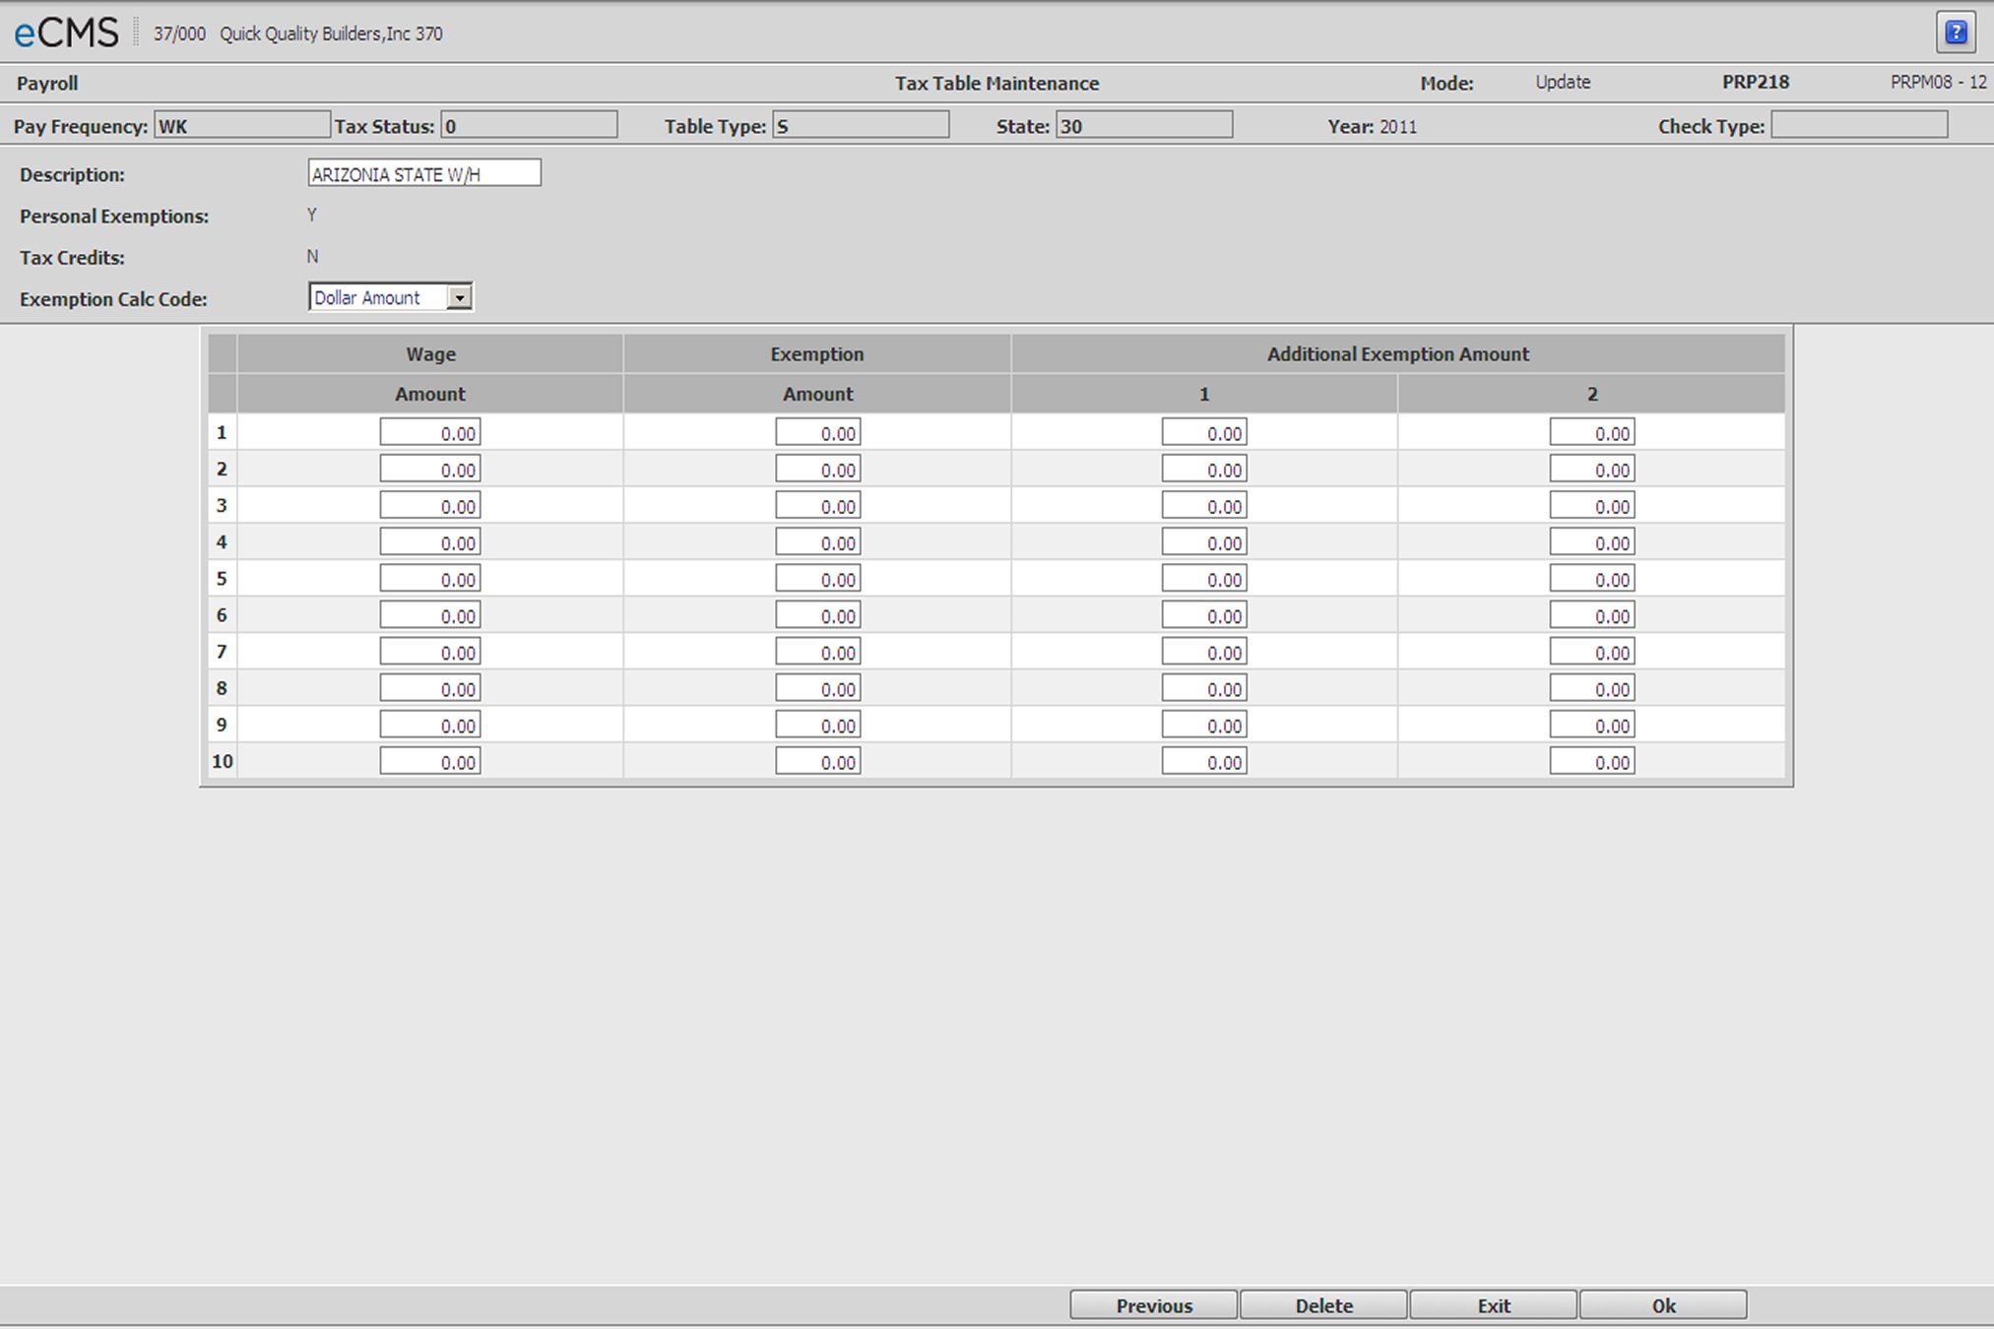Click the Description field containing ARIZONIA STATE W/H
1994x1329 pixels.
[425, 172]
